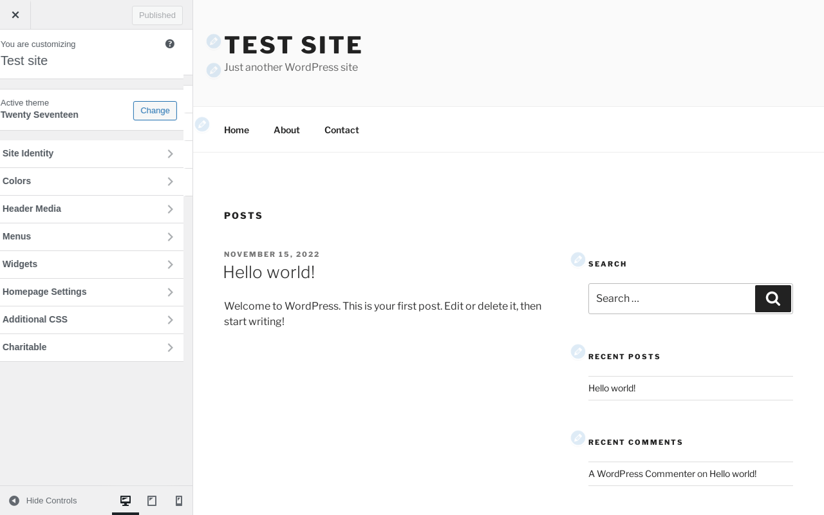Go to the About menu link

point(286,130)
